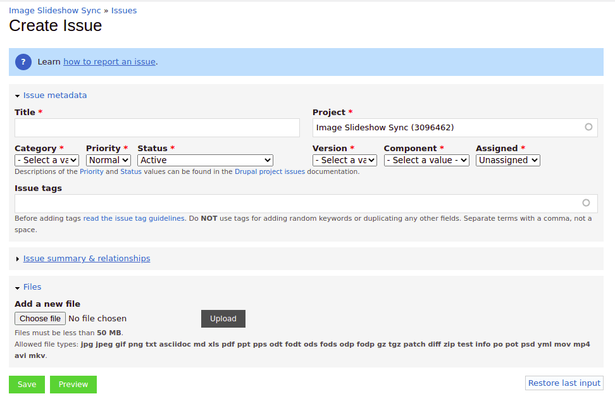The width and height of the screenshot is (615, 401).
Task: Open the Version dropdown
Action: (345, 160)
